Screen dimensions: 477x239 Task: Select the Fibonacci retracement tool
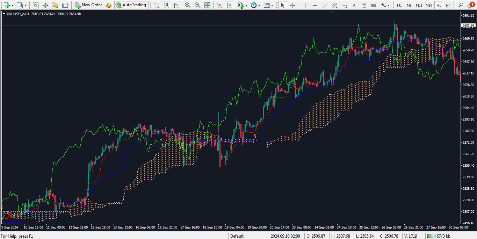point(345,5)
